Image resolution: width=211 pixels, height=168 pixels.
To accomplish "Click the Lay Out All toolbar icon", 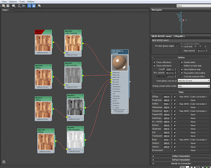I will tap(19, 6).
